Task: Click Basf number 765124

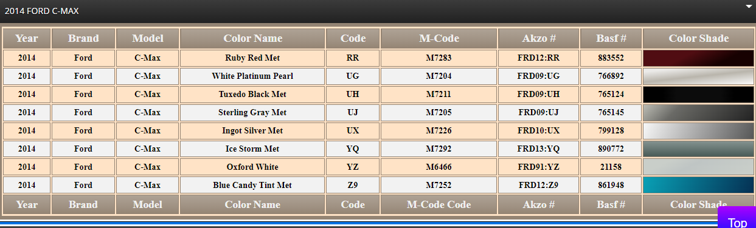Action: [611, 95]
